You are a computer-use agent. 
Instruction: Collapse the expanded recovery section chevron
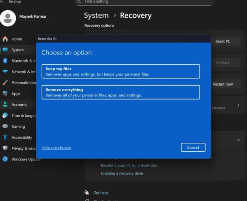point(238,140)
